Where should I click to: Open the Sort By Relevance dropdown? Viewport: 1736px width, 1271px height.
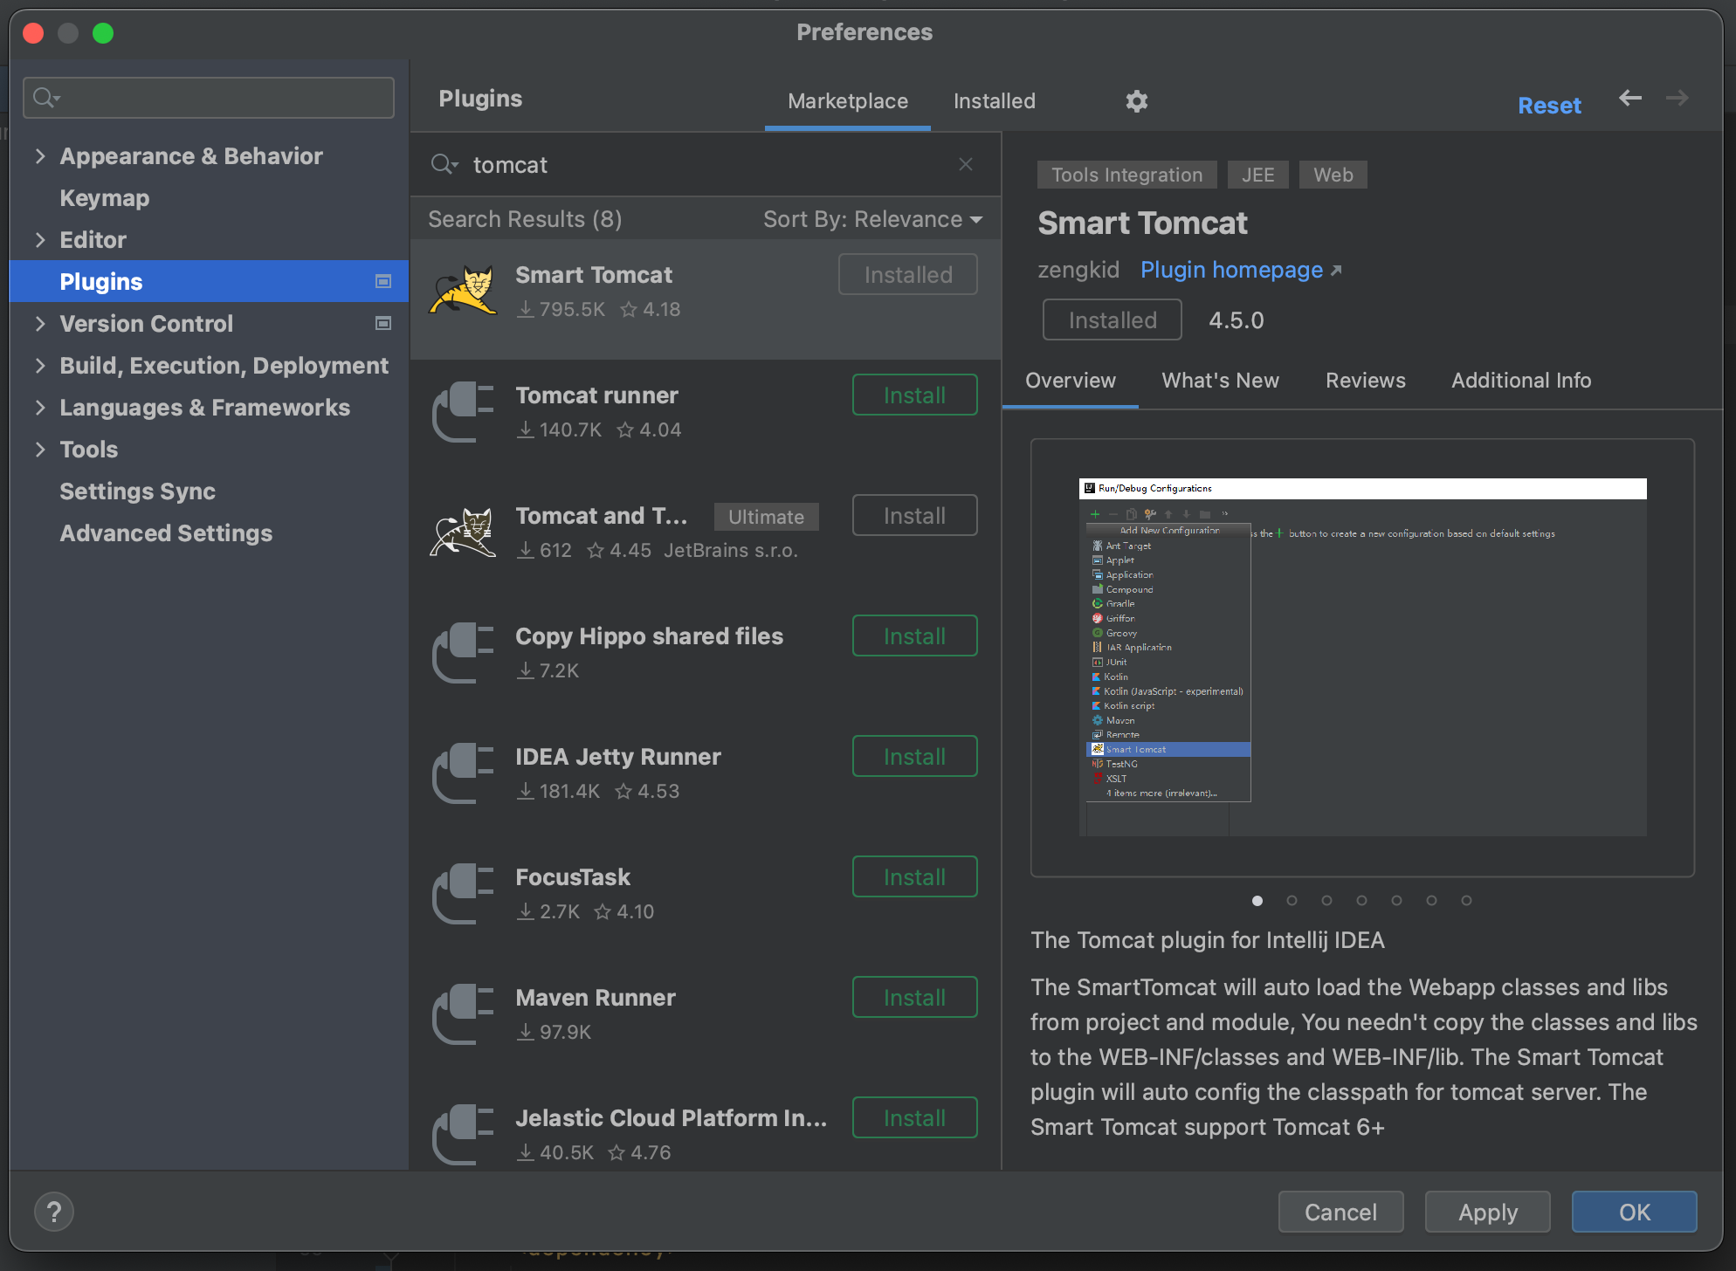click(x=872, y=219)
